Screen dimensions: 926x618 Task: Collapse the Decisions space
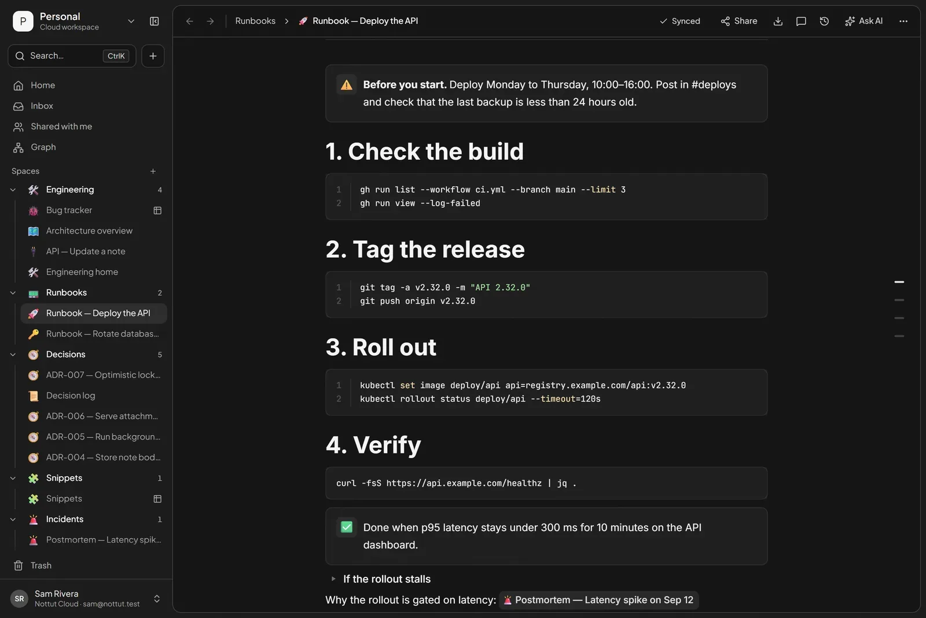point(13,354)
